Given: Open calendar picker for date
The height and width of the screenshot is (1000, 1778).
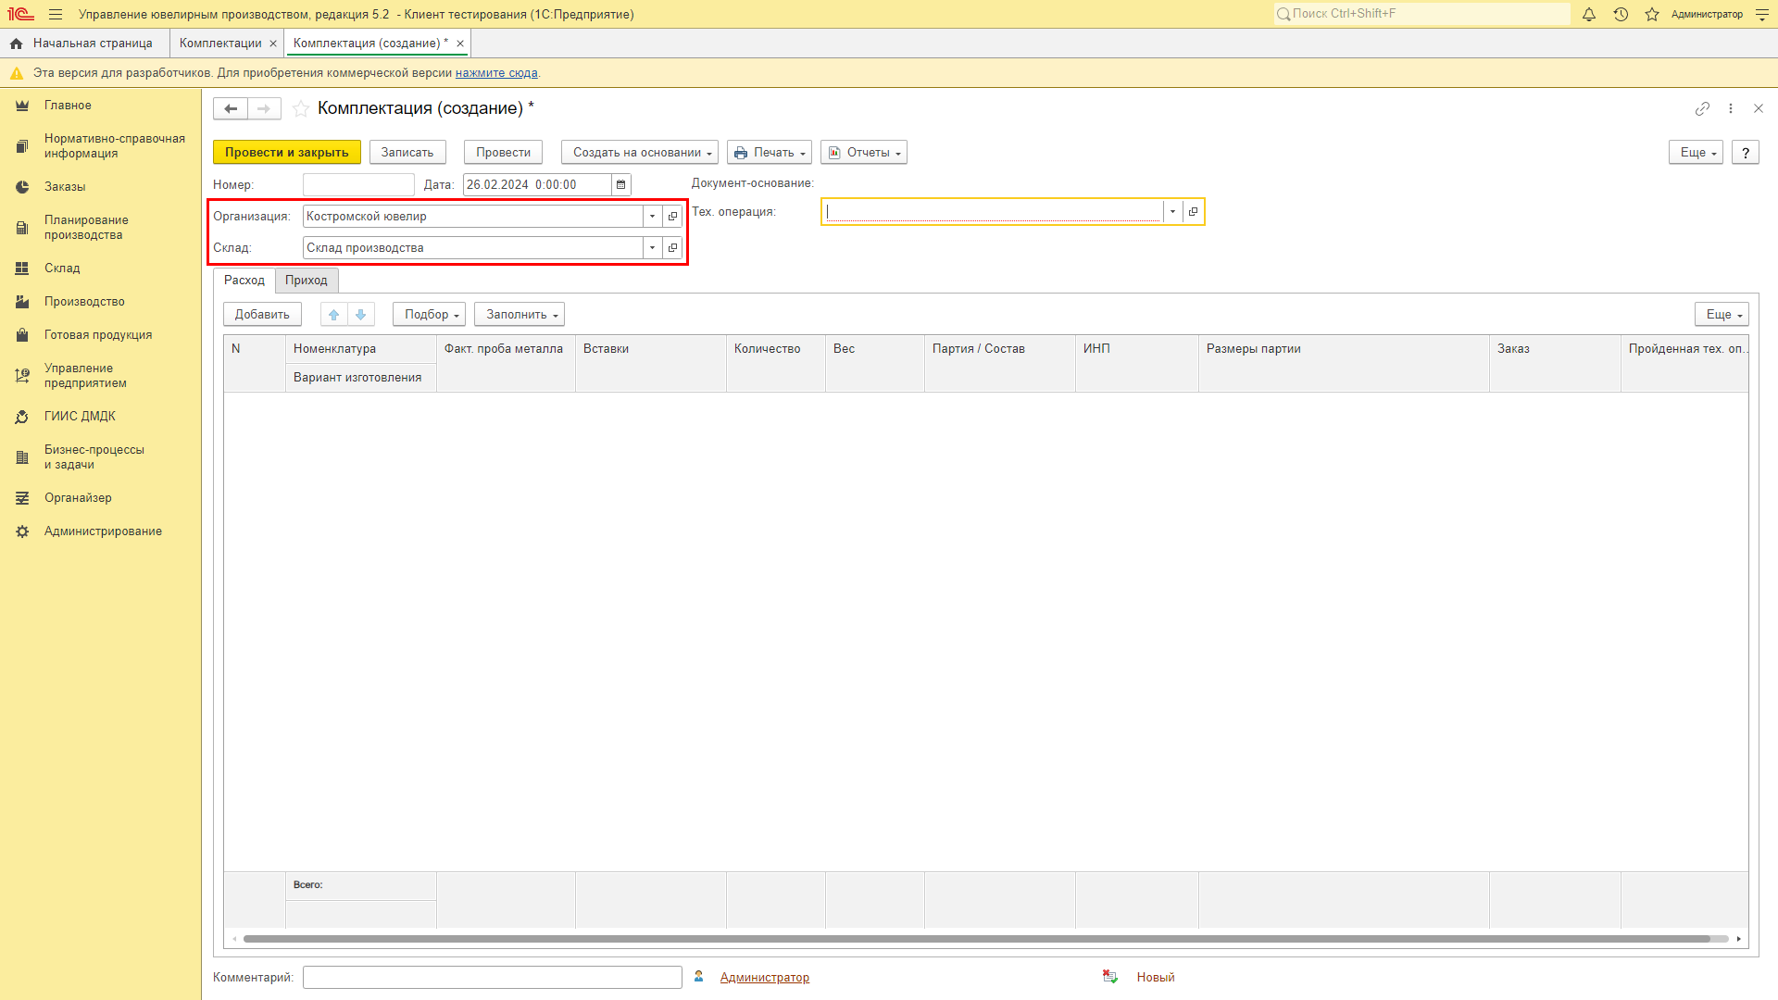Looking at the screenshot, I should (621, 184).
